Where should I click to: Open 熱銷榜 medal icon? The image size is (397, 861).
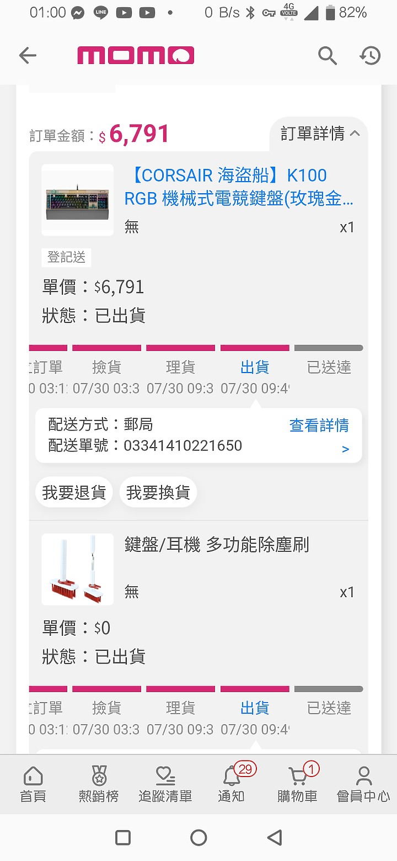pos(99,784)
